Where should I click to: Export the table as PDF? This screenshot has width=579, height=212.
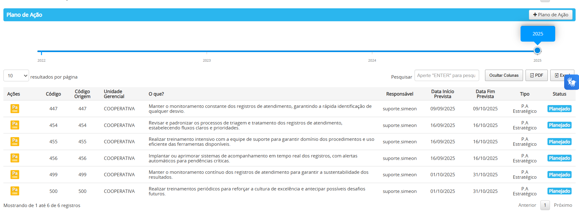pyautogui.click(x=536, y=75)
